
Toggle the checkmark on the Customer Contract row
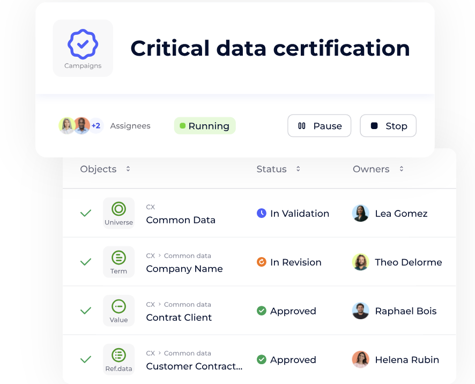tap(85, 359)
